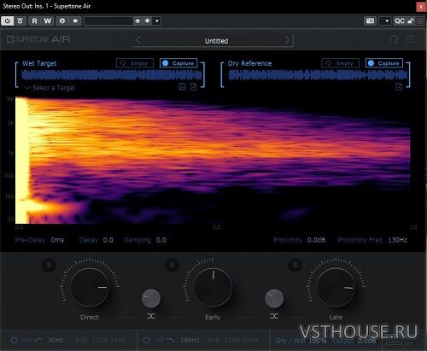This screenshot has height=351, width=427.
Task: Click the Supertone Air logo
Action: (38, 39)
